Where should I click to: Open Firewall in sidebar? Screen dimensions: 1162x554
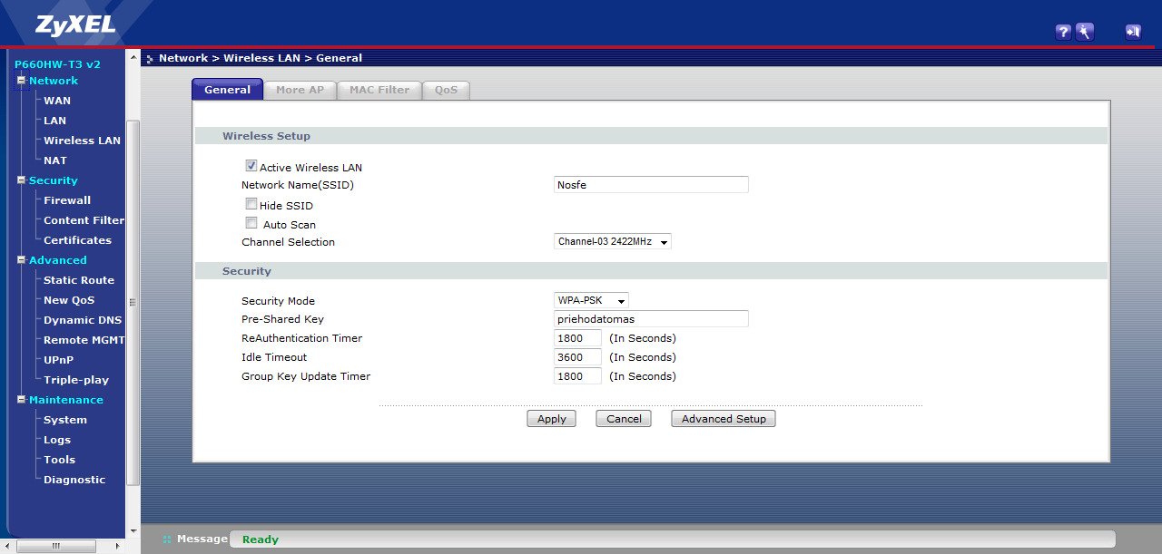point(67,200)
